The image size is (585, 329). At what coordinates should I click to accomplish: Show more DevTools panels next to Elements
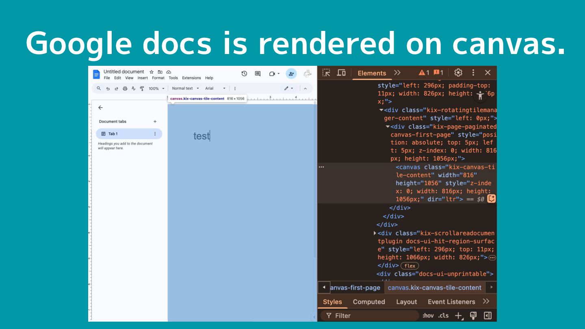click(x=397, y=72)
